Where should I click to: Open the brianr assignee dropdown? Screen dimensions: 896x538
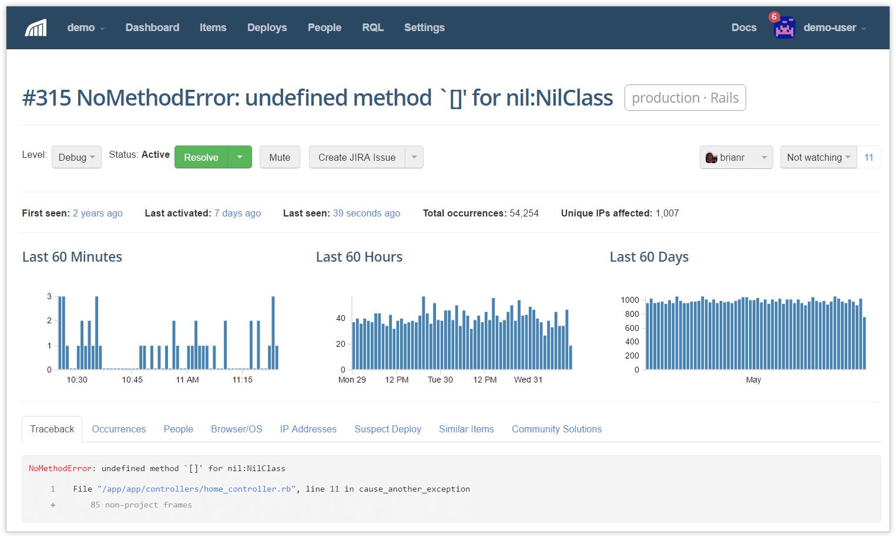click(x=736, y=157)
